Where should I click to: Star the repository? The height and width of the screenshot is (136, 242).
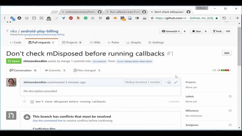[x=197, y=31]
